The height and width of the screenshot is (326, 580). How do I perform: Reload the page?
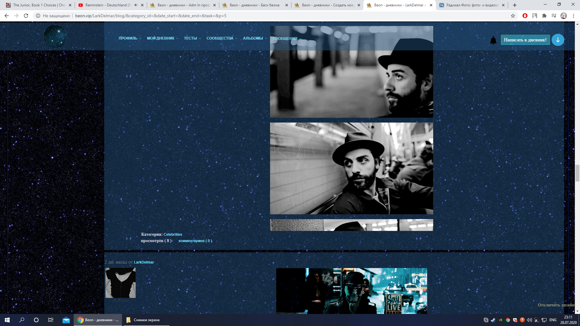click(26, 16)
